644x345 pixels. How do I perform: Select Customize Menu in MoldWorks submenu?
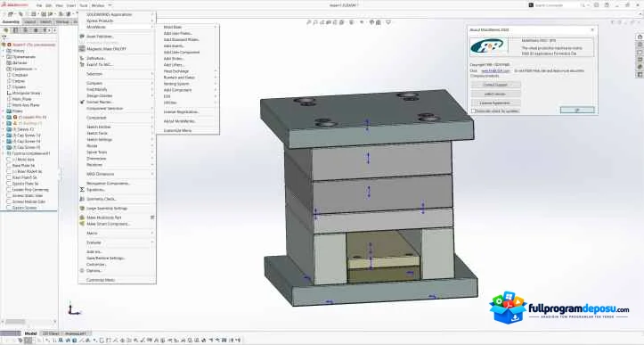pyautogui.click(x=177, y=130)
